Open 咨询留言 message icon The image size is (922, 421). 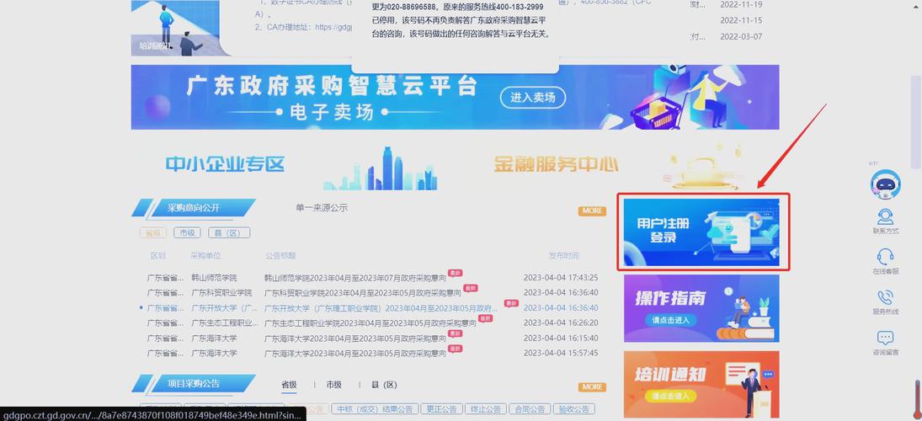point(885,342)
